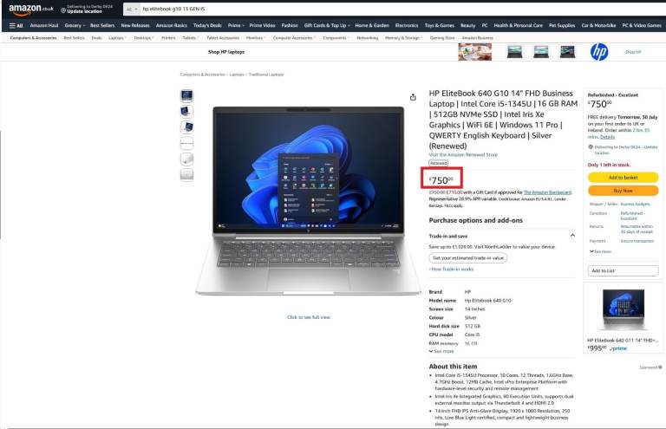Open the Computers & Accessories subnav tab

click(x=33, y=38)
